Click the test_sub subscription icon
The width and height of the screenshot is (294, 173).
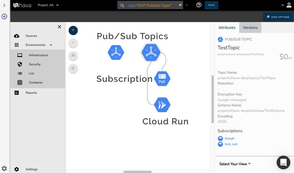pos(220,144)
